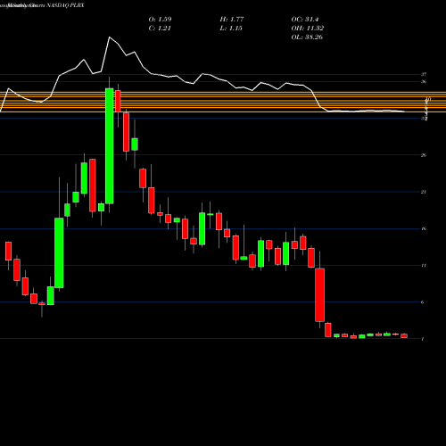Click the high value 'H: 1.77'
This screenshot has height=446, width=446.
click(x=232, y=20)
